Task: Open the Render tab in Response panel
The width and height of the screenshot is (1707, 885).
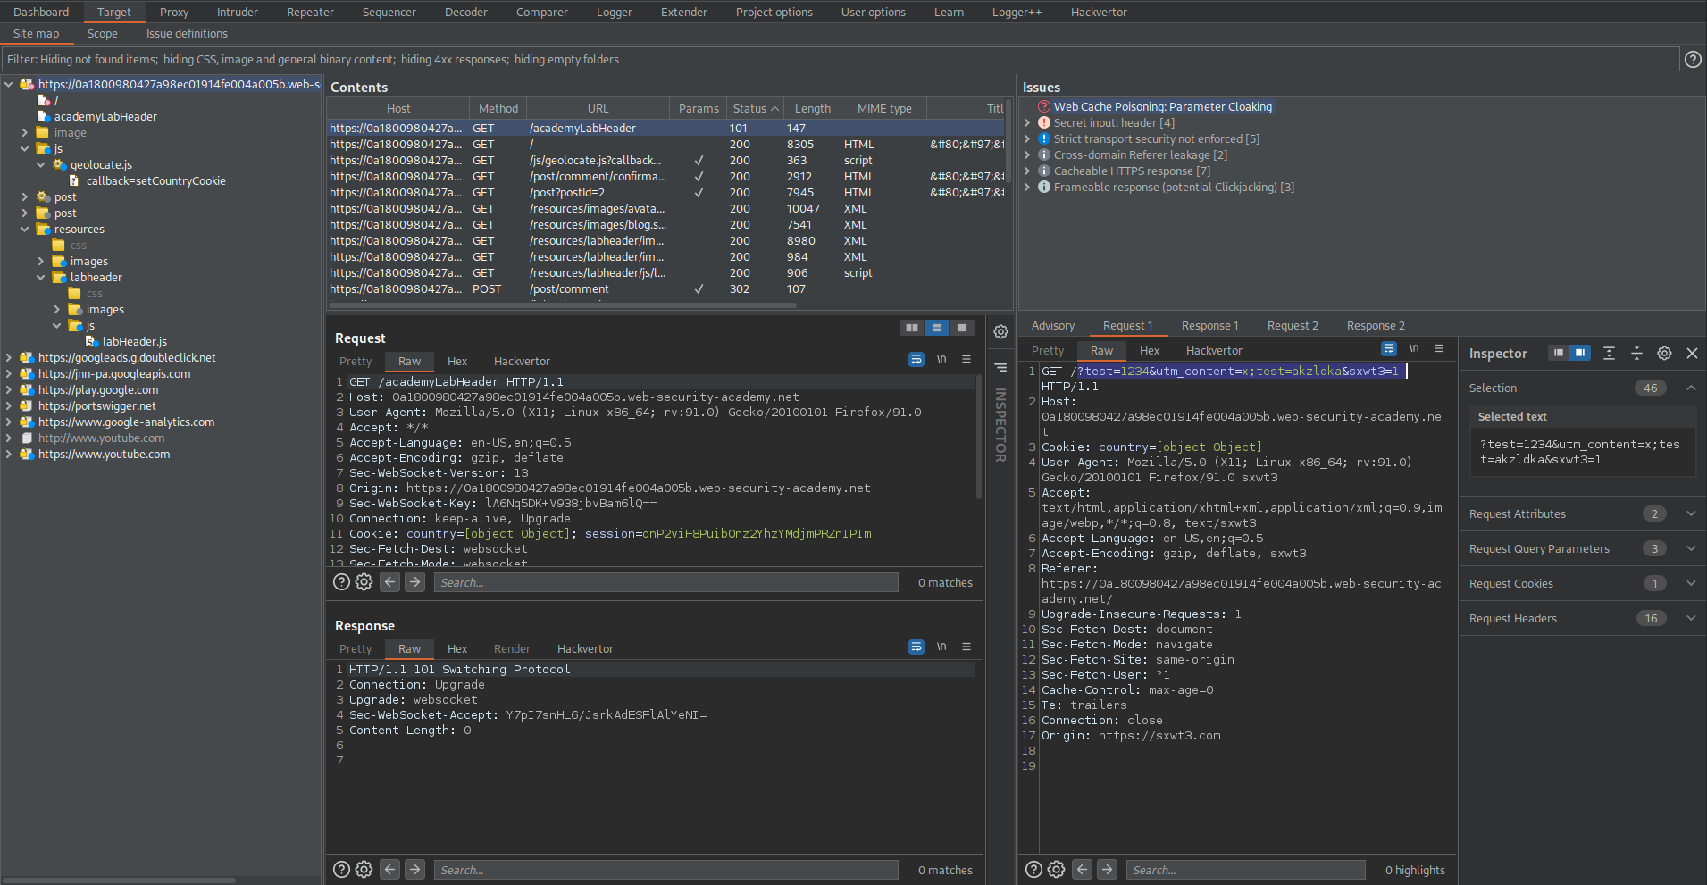Action: pos(512,648)
